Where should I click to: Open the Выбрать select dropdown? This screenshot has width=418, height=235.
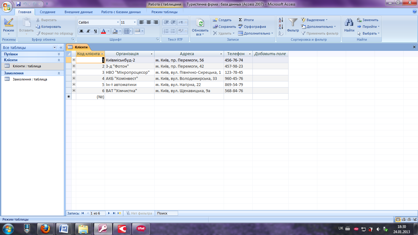368,33
